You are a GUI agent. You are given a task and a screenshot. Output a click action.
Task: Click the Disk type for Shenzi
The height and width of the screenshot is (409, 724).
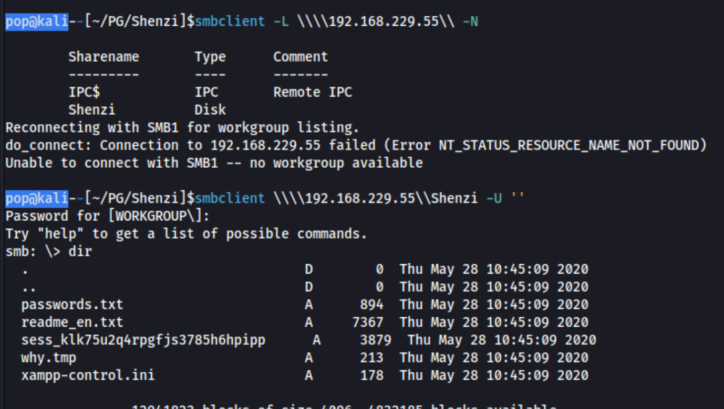point(210,110)
